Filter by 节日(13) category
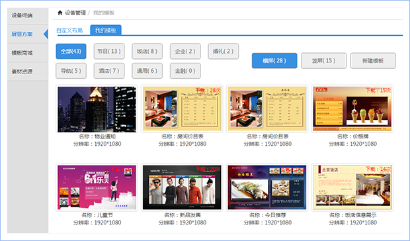Viewport: 410px width, 241px height. pyautogui.click(x=109, y=51)
